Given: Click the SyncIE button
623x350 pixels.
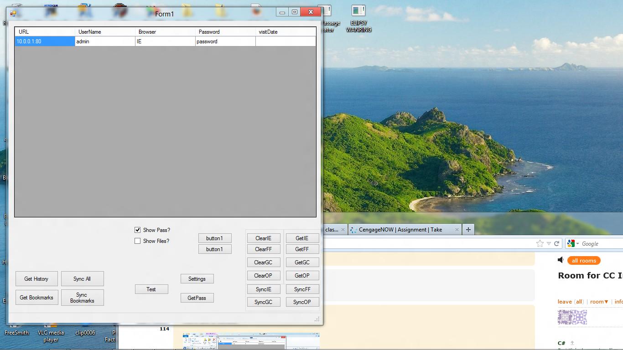Looking at the screenshot, I should coord(263,289).
